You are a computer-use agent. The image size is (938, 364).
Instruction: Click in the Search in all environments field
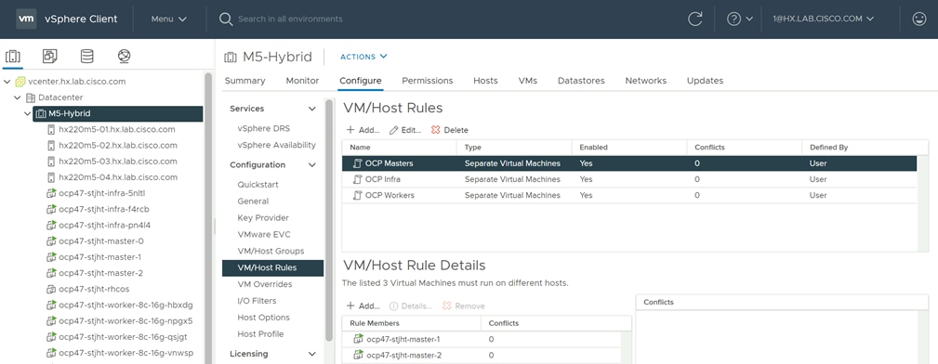click(290, 19)
